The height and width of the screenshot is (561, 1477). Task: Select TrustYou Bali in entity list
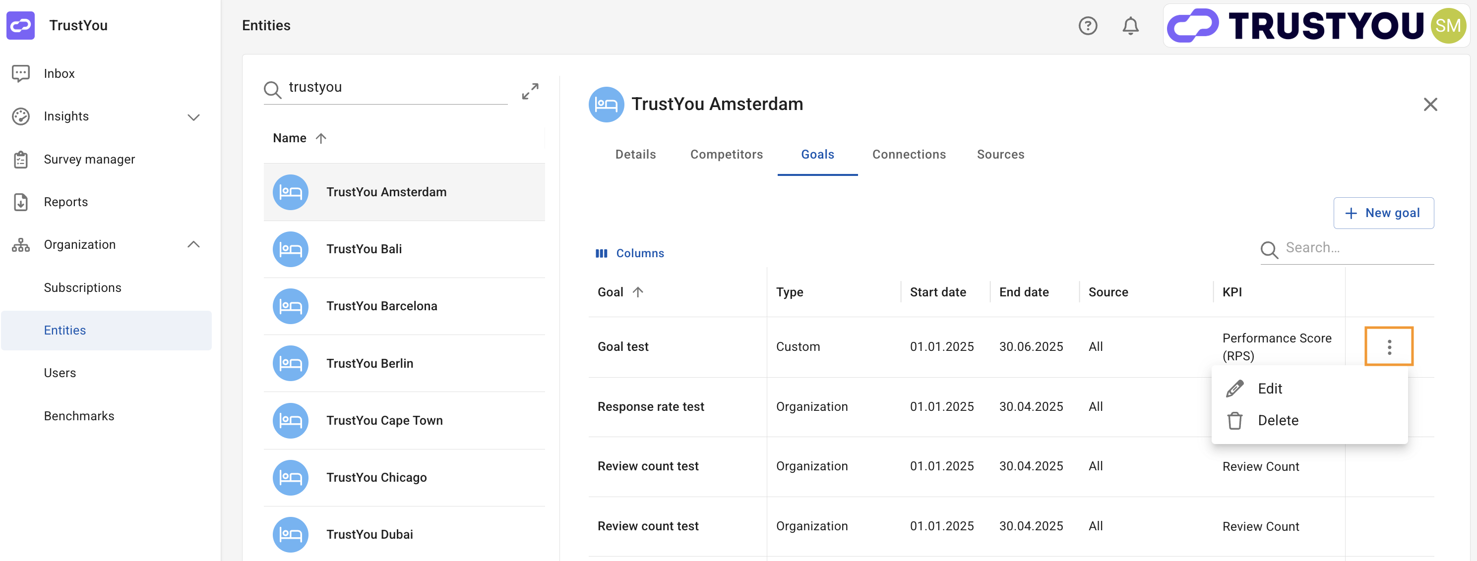tap(404, 249)
